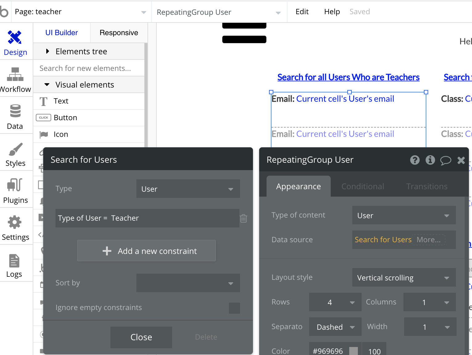Open the Page: teacher selector
Image resolution: width=472 pixels, height=355 pixels.
pyautogui.click(x=81, y=12)
